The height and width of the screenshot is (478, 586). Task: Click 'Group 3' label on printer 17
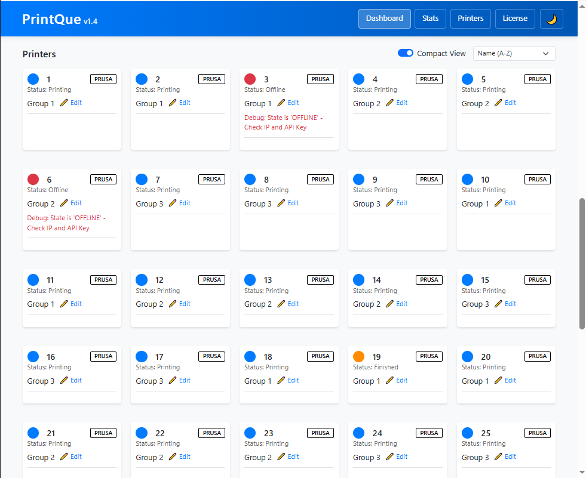click(x=149, y=381)
